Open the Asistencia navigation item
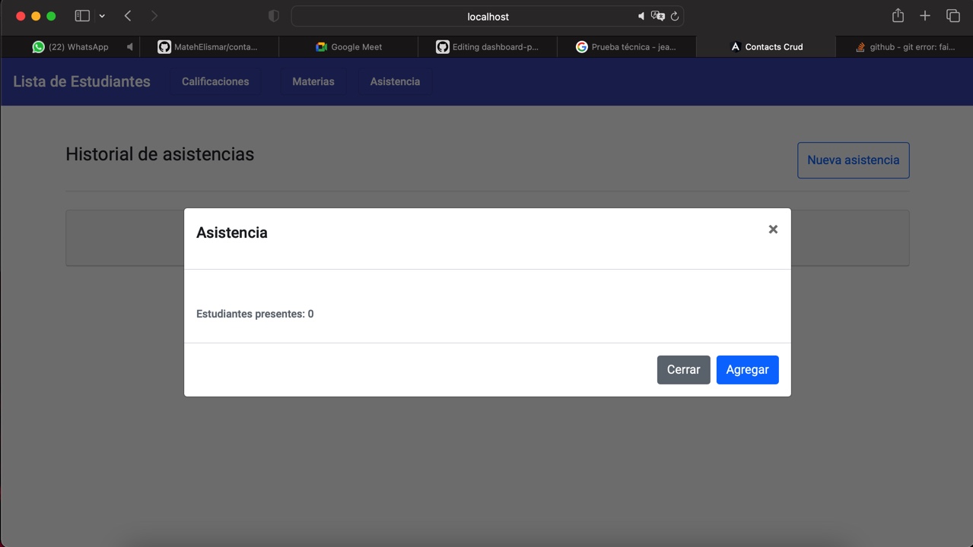 pos(395,81)
